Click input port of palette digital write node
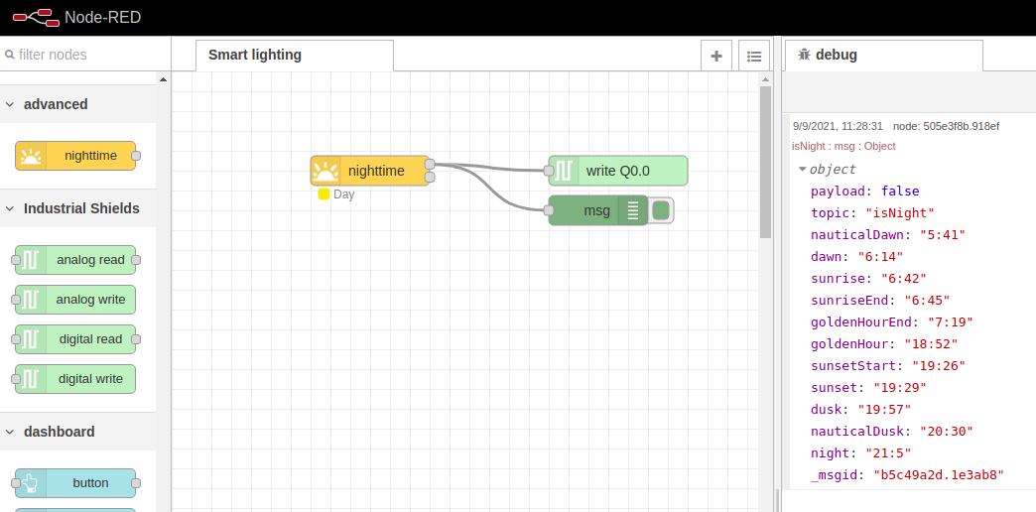 [x=16, y=379]
